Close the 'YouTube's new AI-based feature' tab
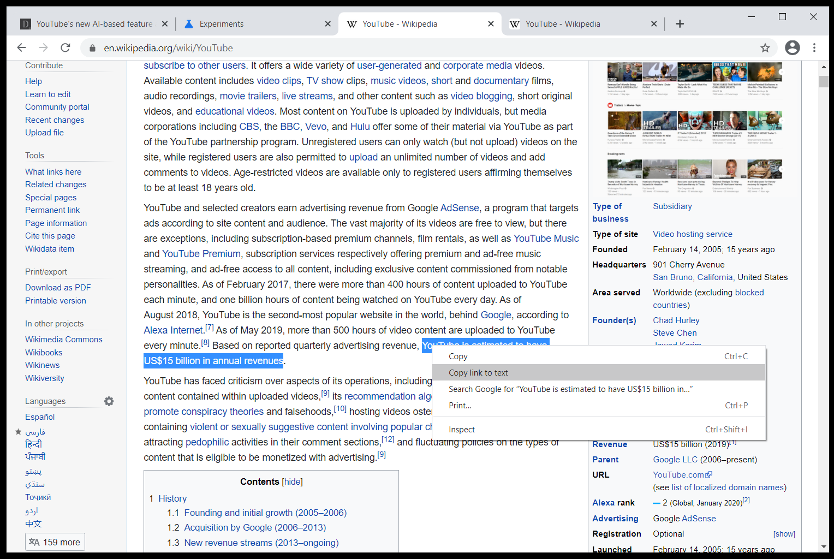834x559 pixels. (165, 24)
